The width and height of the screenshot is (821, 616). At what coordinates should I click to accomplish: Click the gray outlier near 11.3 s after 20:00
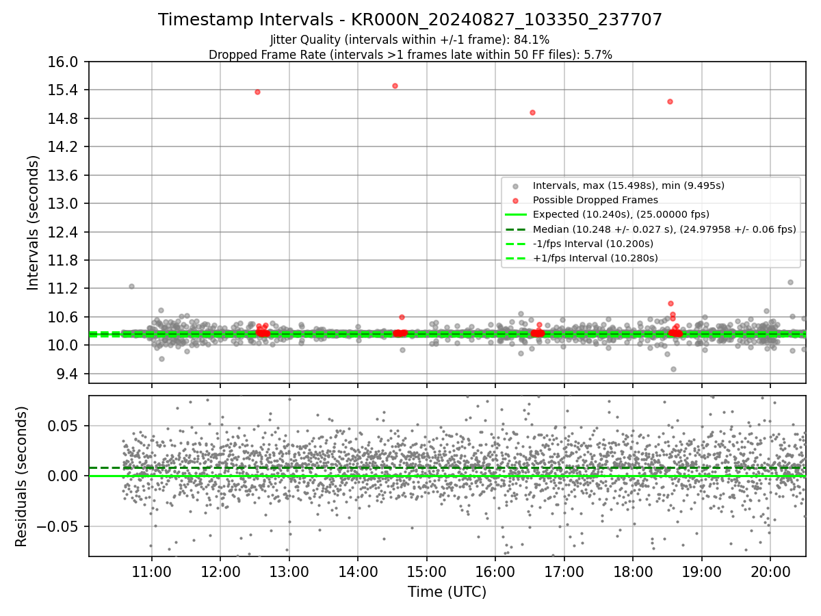(x=790, y=282)
